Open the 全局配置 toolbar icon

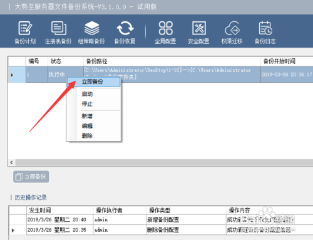click(165, 33)
